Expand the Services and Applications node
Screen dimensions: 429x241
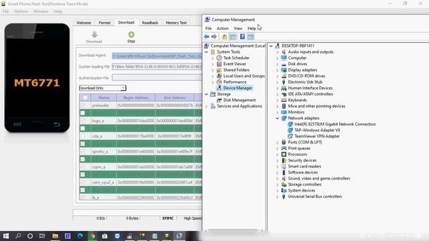click(206, 106)
